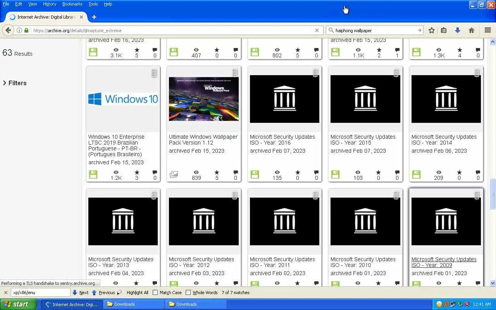Open the Windows Start button

click(x=18, y=304)
